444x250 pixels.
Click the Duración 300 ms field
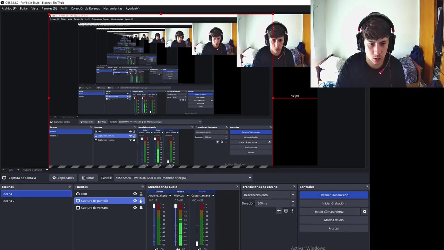pos(273,203)
